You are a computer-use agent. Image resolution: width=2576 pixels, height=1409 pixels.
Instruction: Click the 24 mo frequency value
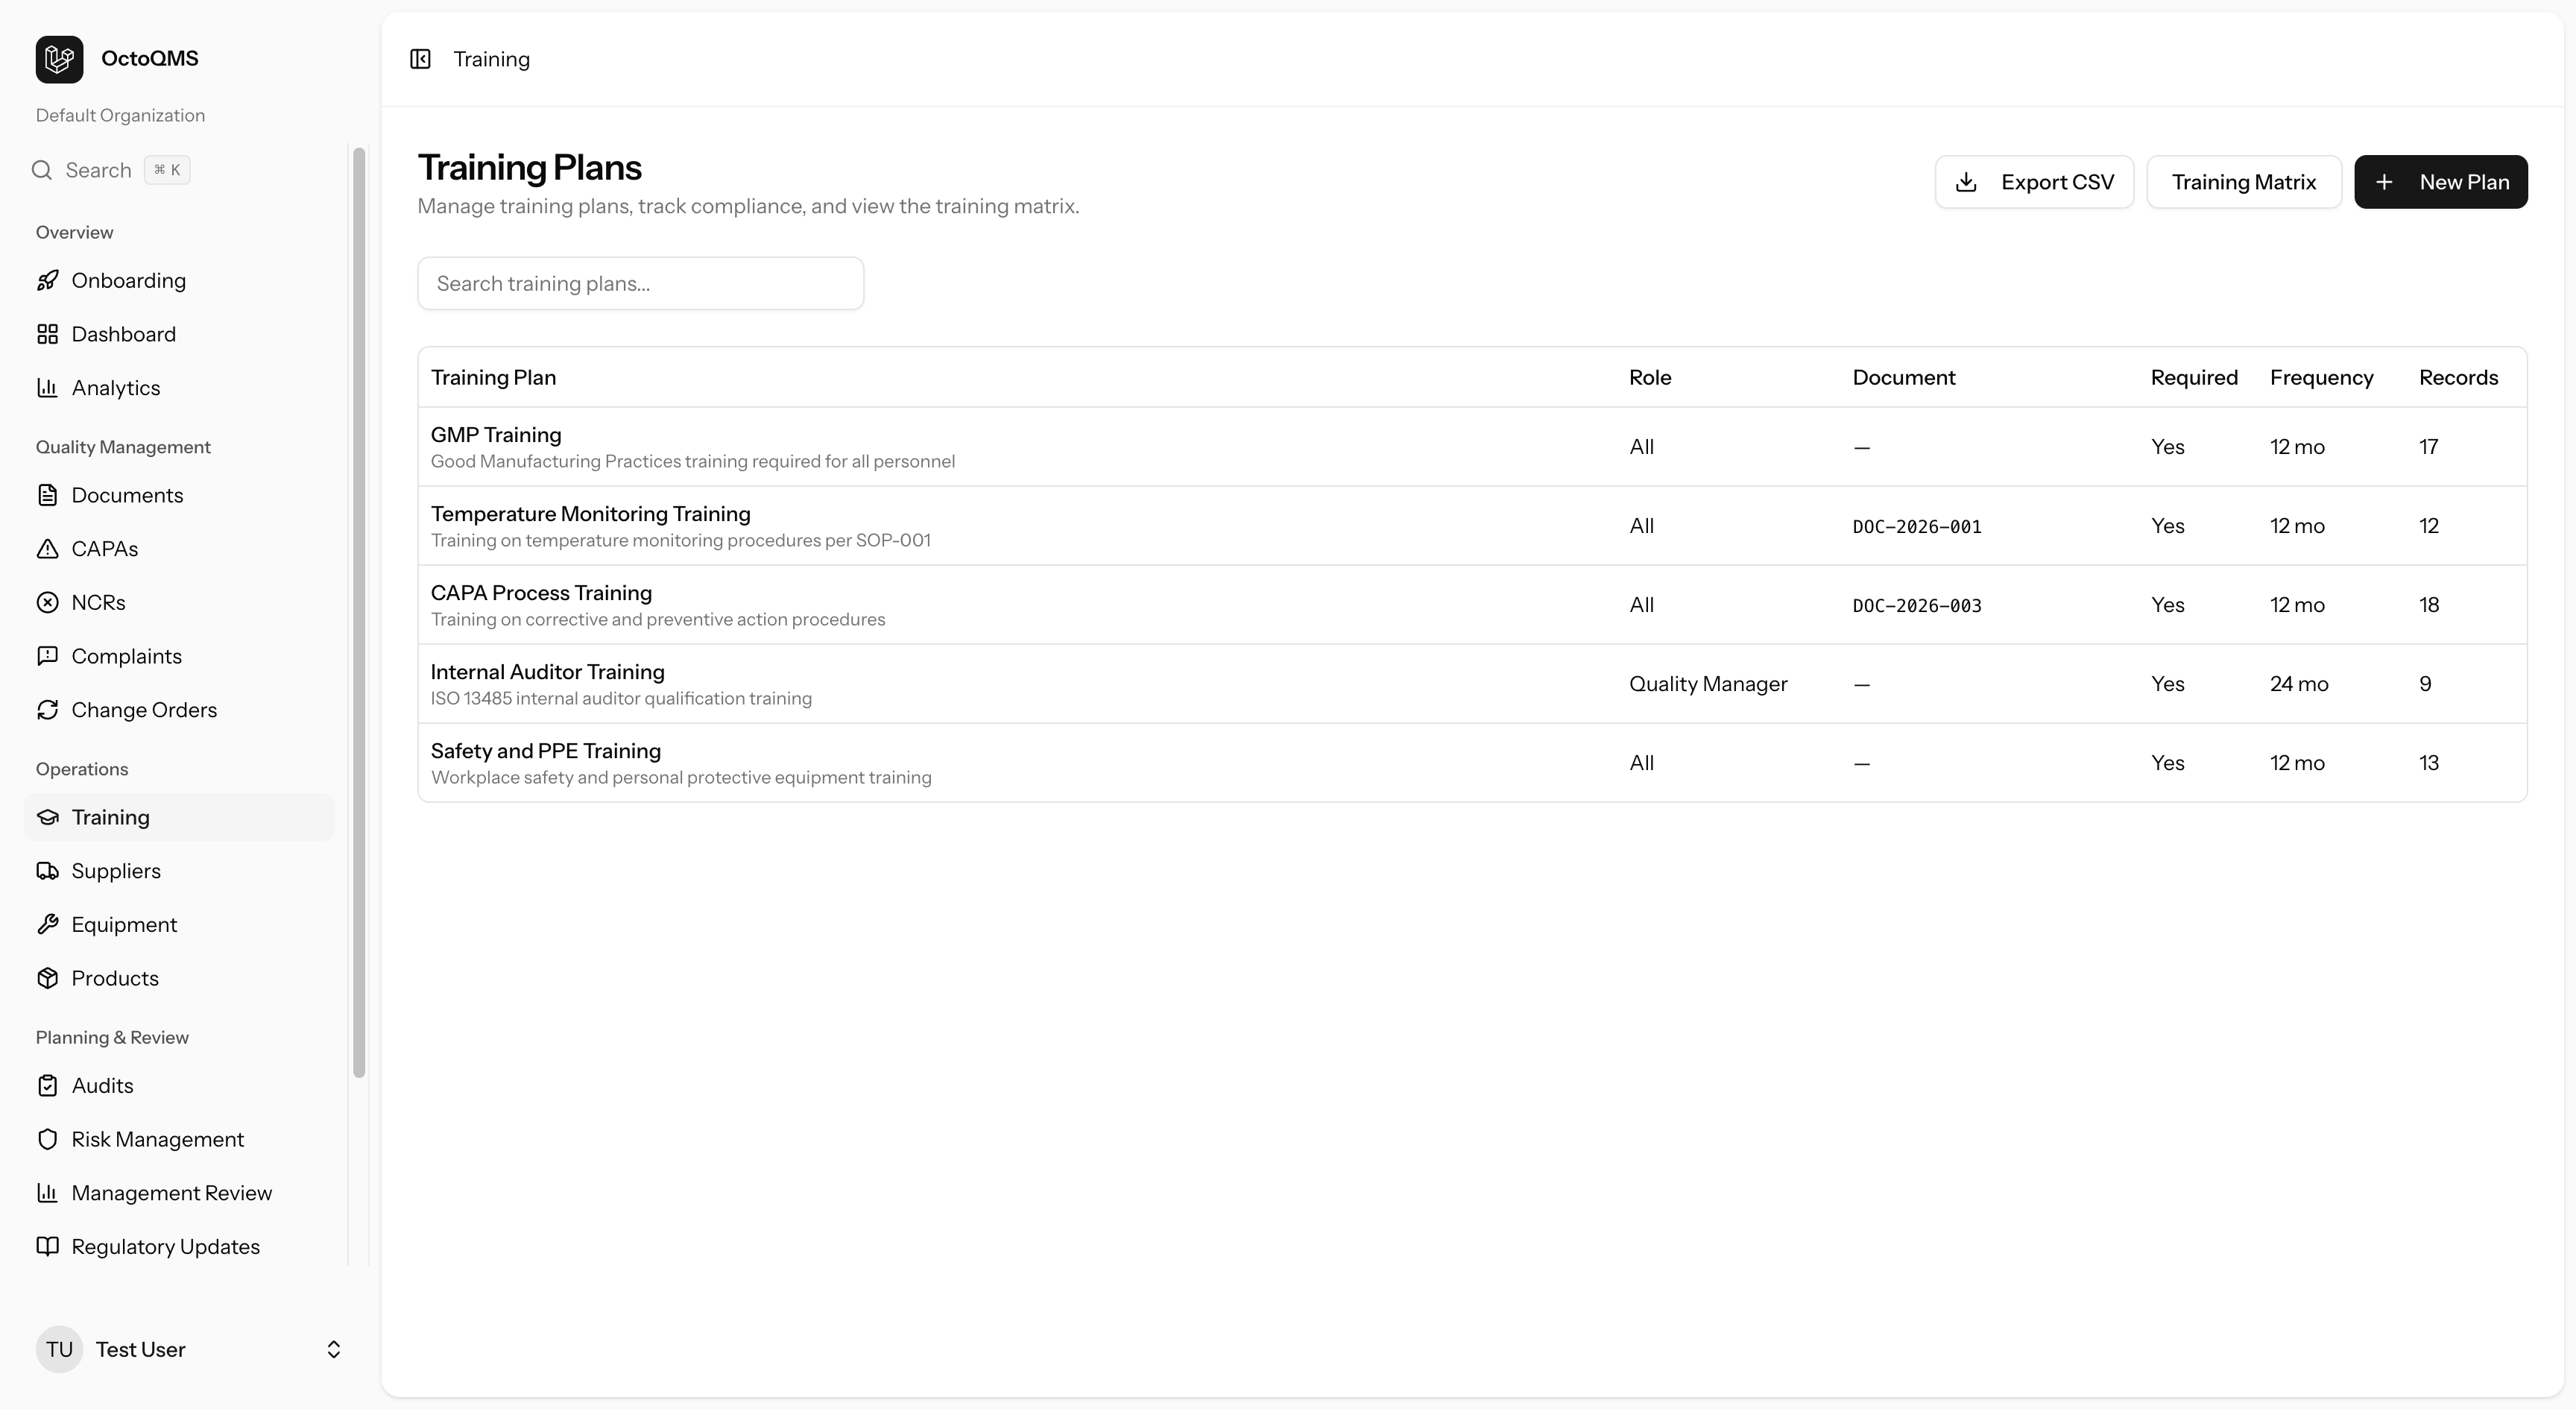click(x=2299, y=684)
